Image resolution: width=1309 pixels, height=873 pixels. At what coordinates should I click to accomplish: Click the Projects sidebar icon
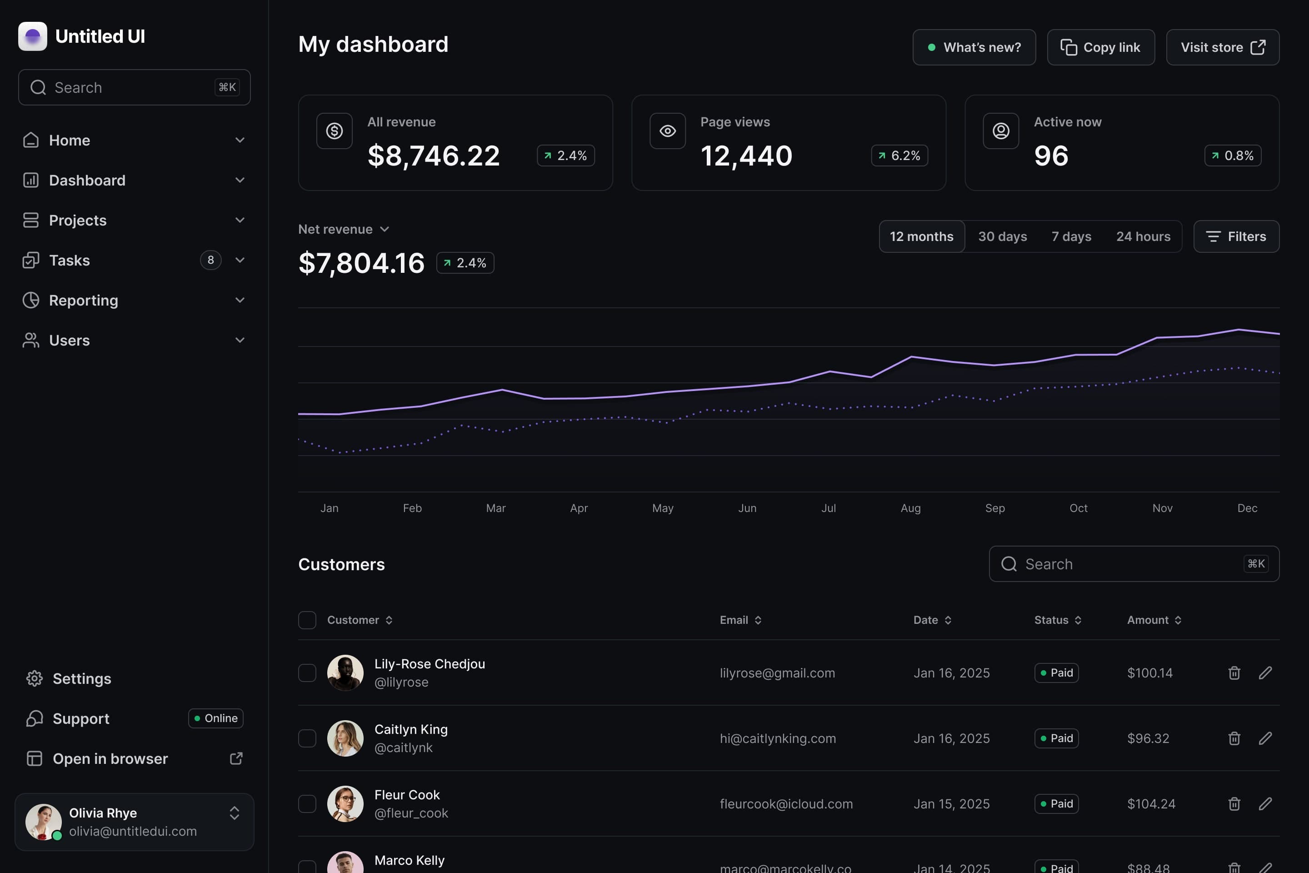30,220
